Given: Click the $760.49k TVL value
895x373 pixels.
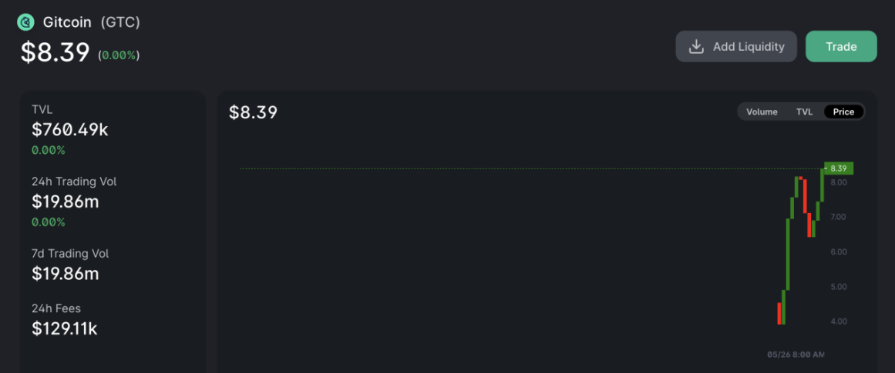Looking at the screenshot, I should coord(69,130).
